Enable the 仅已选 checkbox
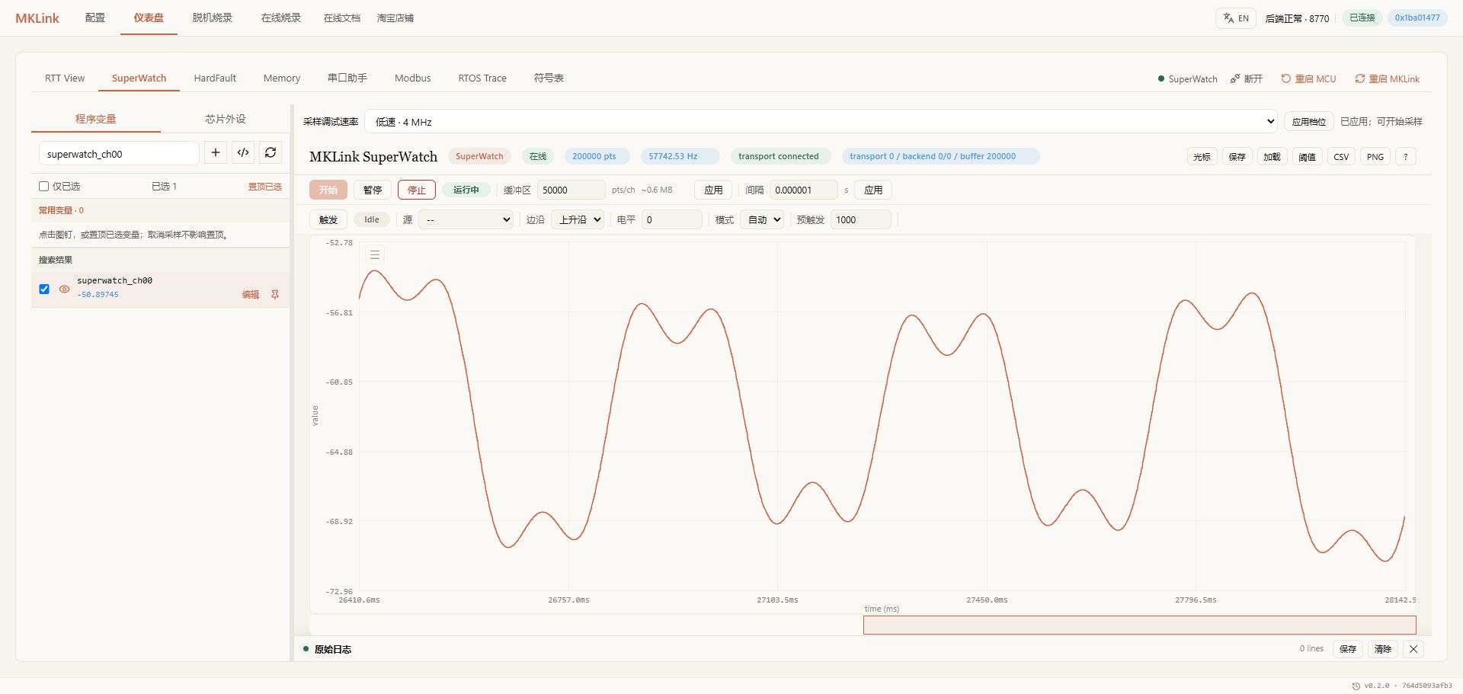Viewport: 1463px width, 694px height. coord(44,186)
